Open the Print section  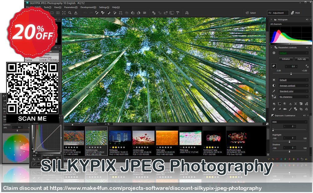point(296,13)
